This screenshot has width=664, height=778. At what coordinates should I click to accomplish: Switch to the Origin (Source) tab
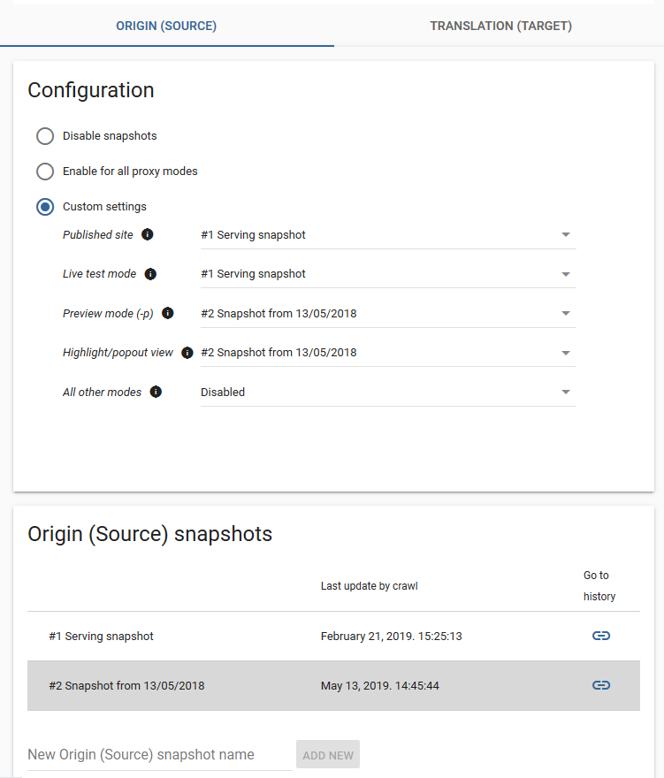coord(167,26)
